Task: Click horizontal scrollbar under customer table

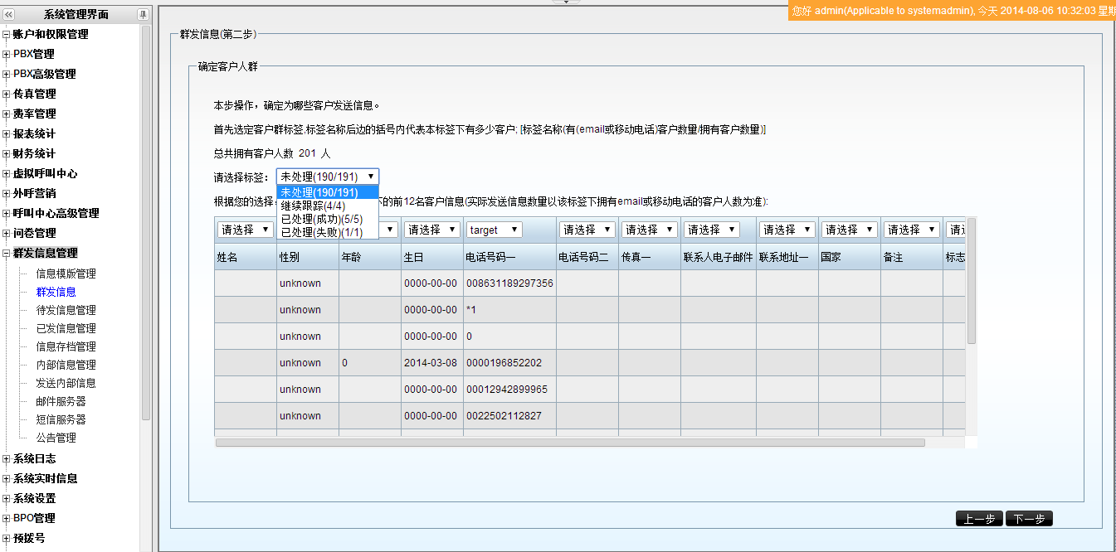Action: [x=570, y=443]
